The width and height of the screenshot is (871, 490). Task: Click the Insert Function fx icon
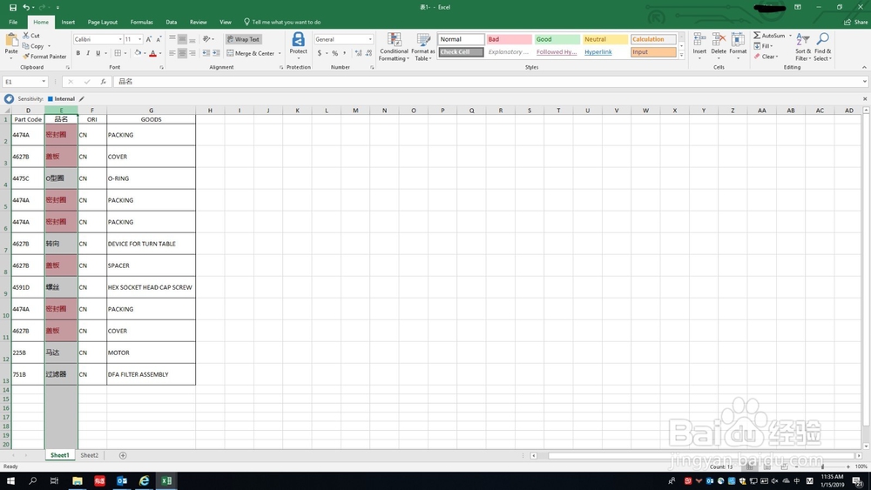click(x=104, y=82)
